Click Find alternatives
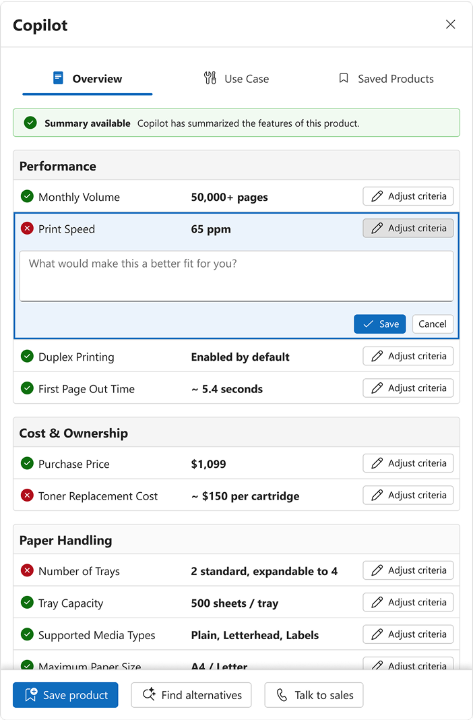 point(191,695)
